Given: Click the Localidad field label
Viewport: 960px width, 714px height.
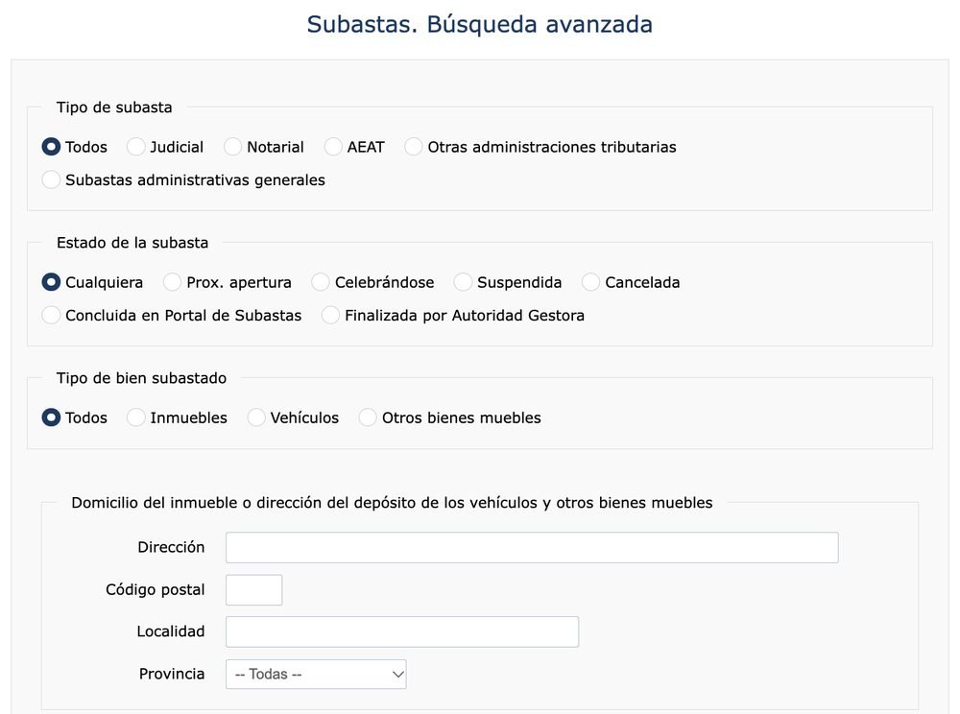Looking at the screenshot, I should point(170,631).
